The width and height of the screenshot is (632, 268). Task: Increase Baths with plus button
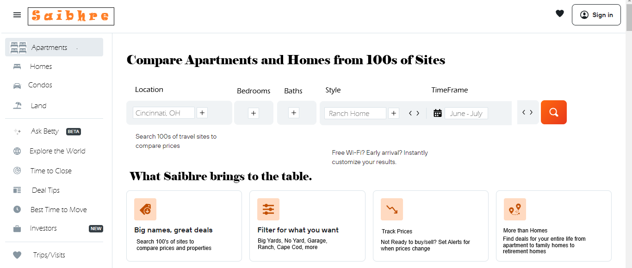pyautogui.click(x=294, y=113)
